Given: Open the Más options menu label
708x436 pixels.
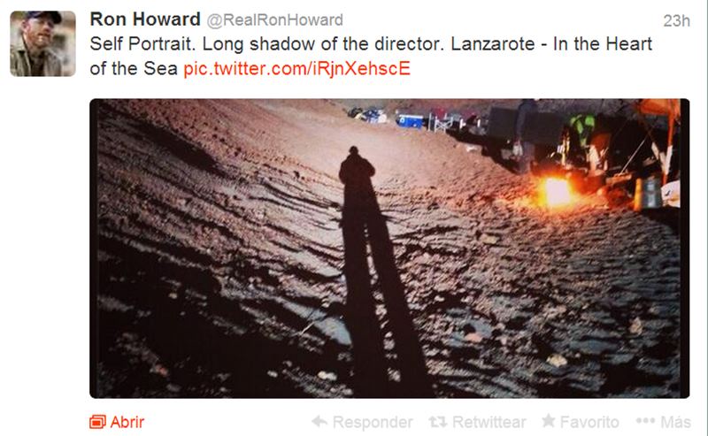Looking at the screenshot, I should click(675, 422).
